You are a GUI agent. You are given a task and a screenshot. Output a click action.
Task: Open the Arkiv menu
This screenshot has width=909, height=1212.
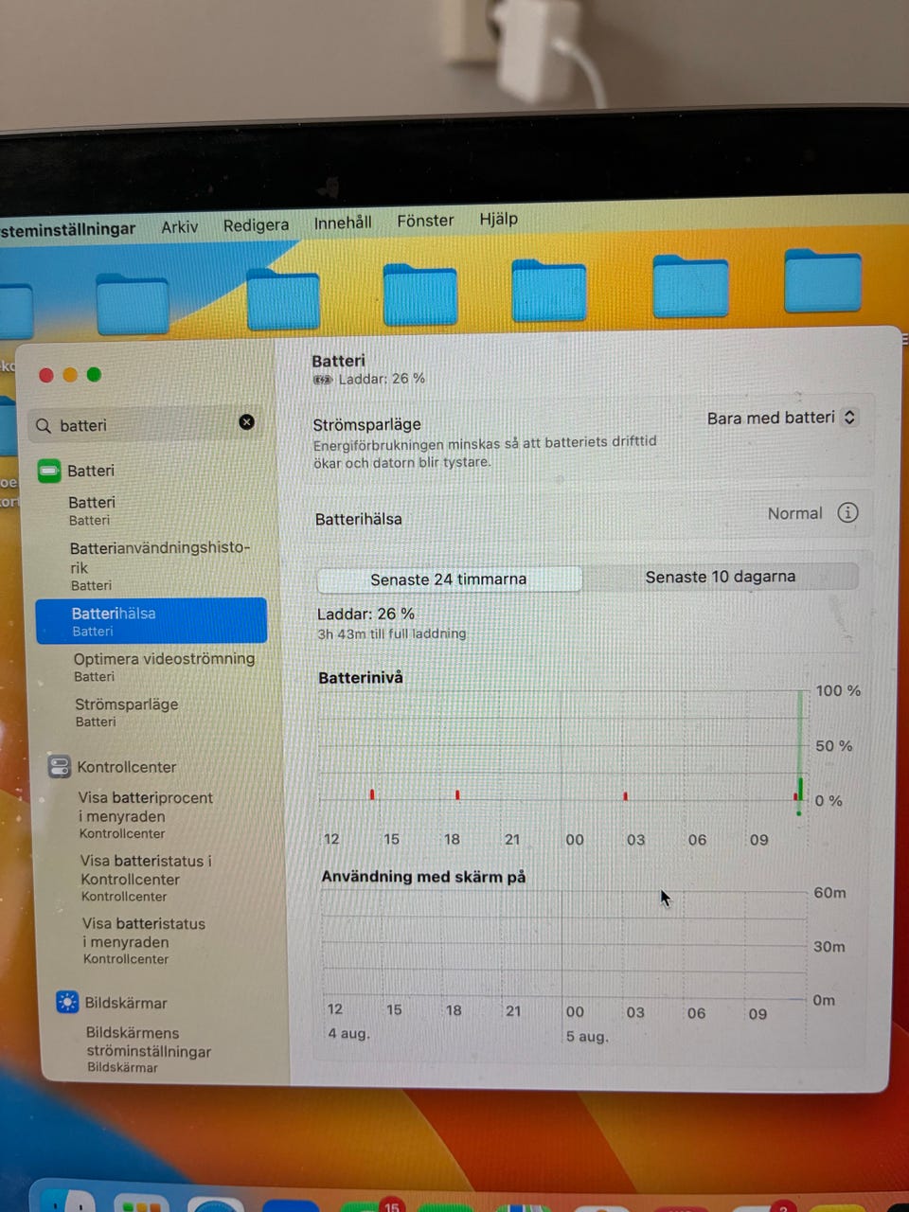[x=180, y=227]
